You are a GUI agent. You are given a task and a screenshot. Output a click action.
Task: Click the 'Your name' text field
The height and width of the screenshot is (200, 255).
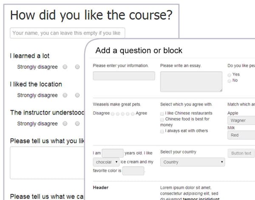point(67,33)
